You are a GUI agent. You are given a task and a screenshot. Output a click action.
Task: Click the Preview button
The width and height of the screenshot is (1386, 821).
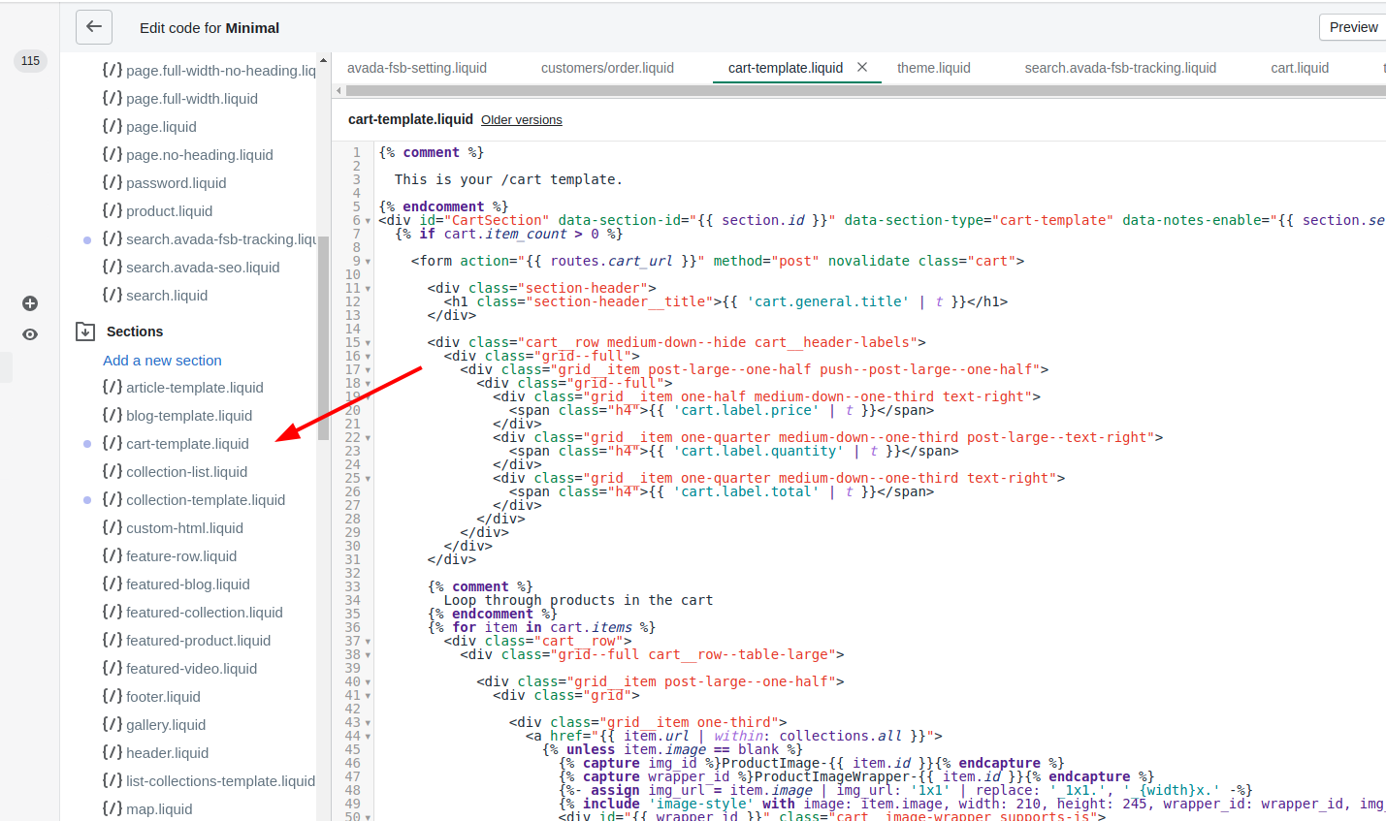1353,27
